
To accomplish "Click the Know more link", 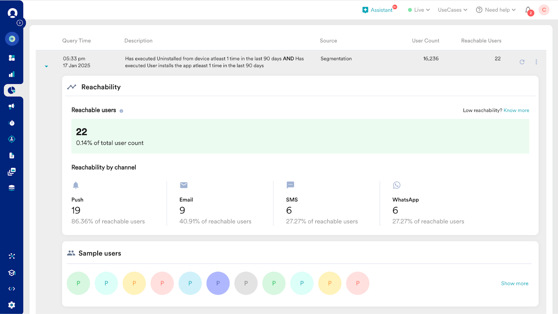I will pyautogui.click(x=516, y=110).
